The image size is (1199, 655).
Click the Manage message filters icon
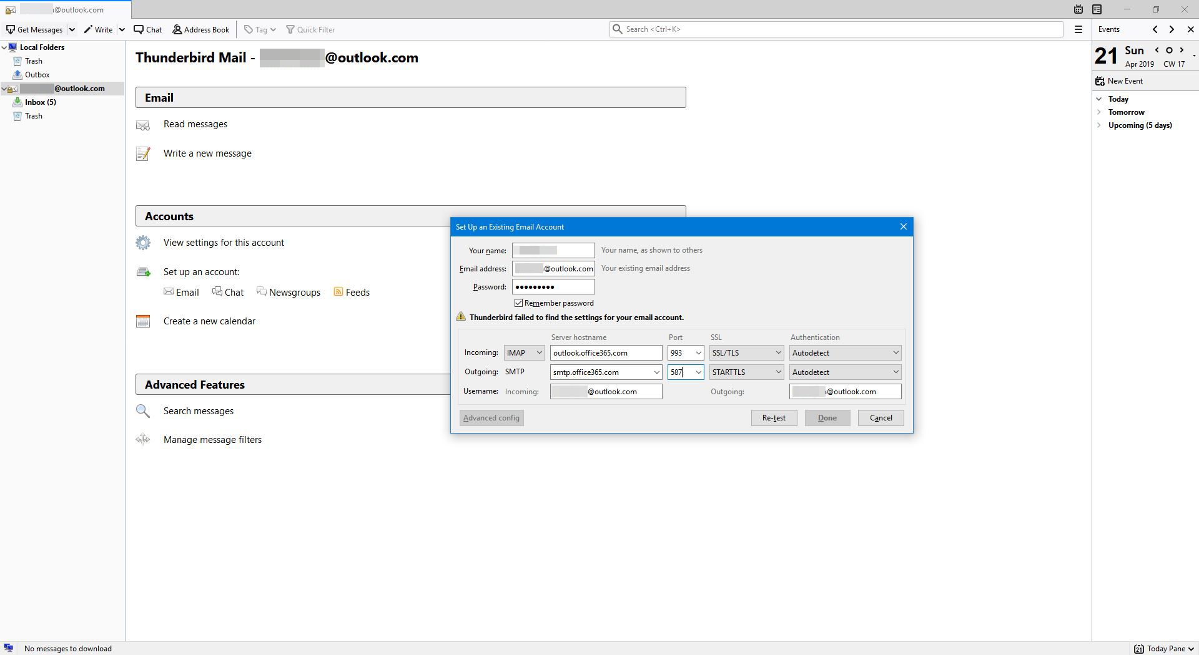point(143,440)
